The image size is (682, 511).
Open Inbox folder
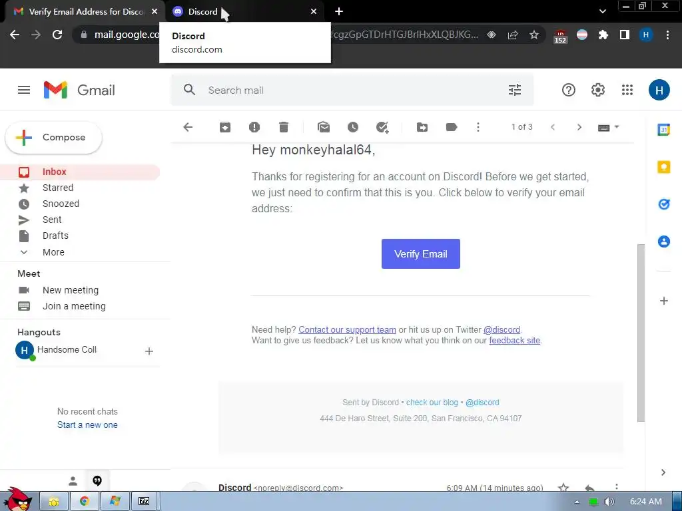coord(80,172)
